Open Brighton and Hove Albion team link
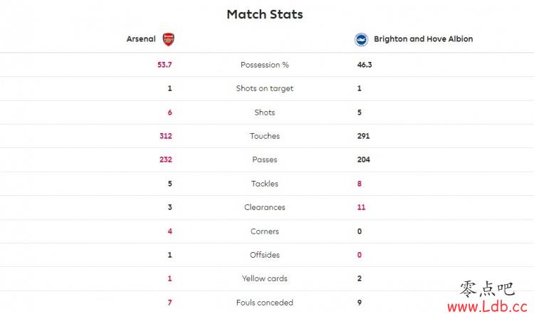 point(424,39)
